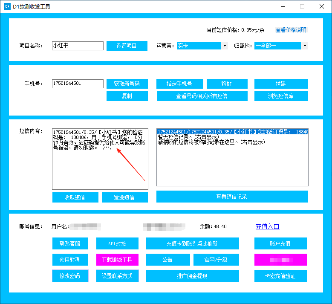332x304 pixels.
Task: Open the 运营商 dropdown
Action: (224, 46)
